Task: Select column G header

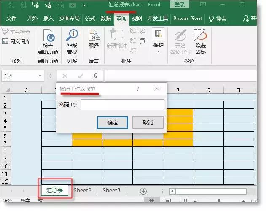Action: click(208, 90)
